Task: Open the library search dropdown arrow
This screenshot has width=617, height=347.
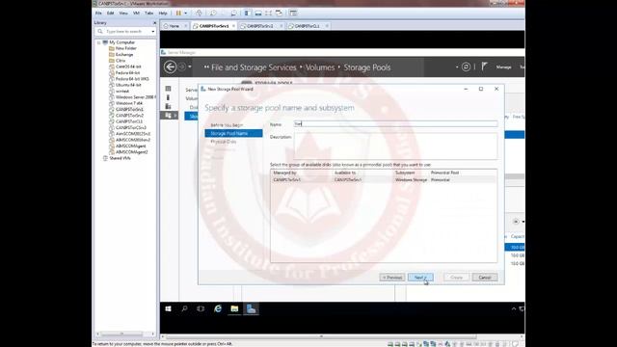Action: click(153, 31)
